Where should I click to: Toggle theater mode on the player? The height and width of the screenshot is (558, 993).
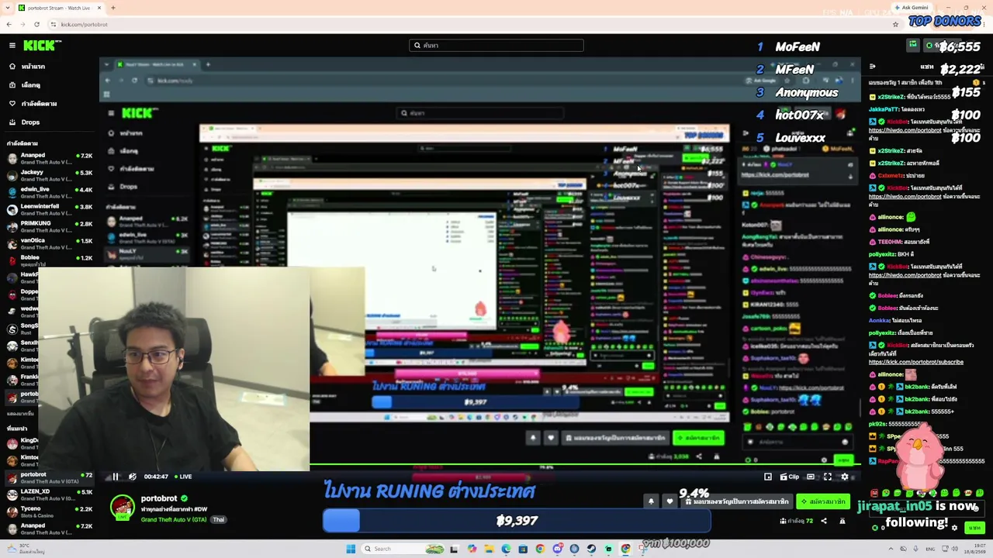click(811, 477)
